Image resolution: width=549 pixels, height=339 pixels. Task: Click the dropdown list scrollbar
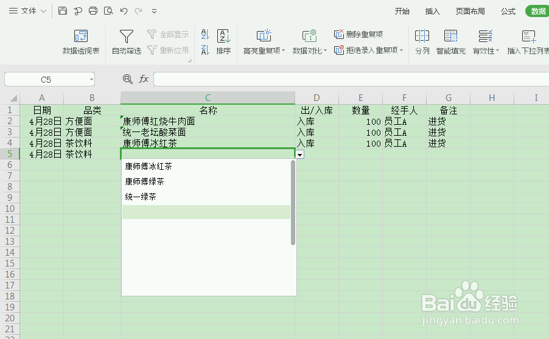293,203
